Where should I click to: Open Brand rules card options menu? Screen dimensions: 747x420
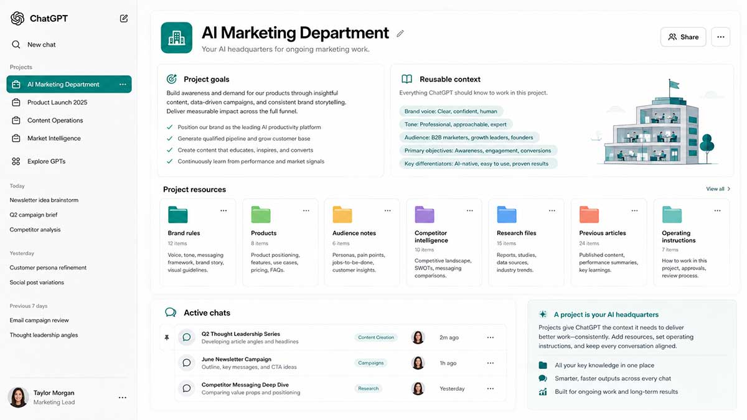[223, 211]
